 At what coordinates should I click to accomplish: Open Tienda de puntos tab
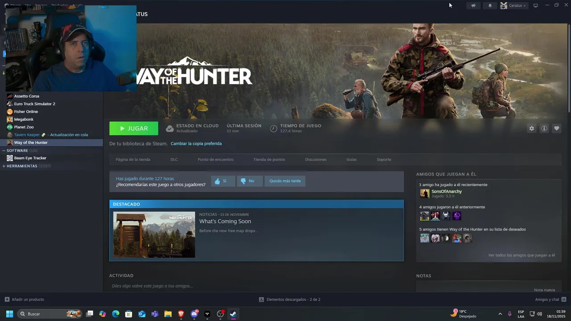269,160
